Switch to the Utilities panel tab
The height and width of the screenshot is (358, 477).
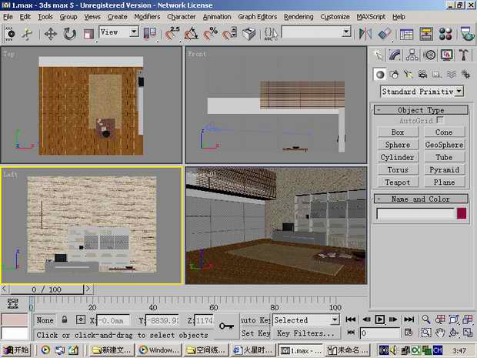click(x=464, y=55)
